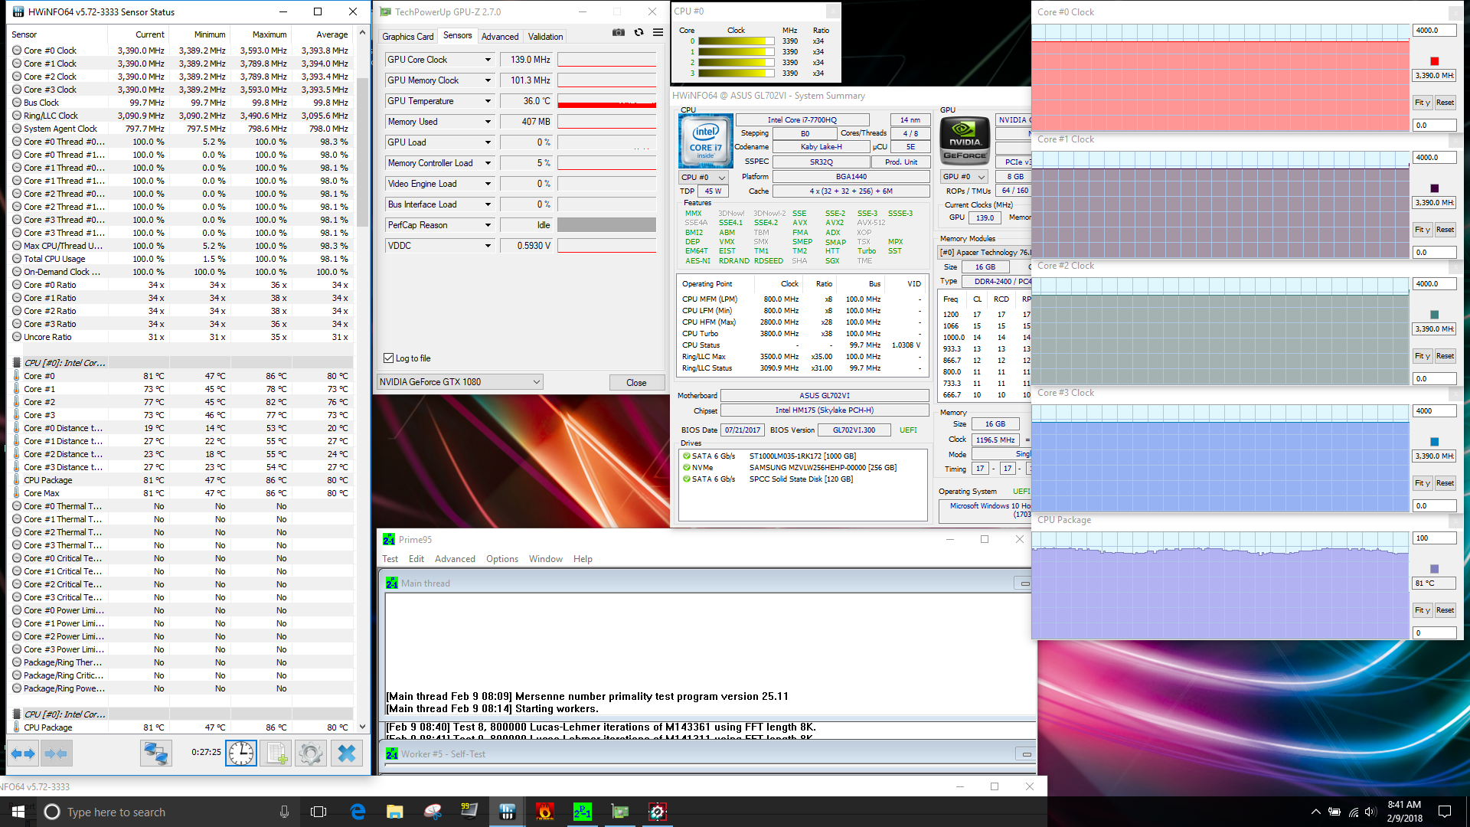Open the CPU #0 selector dropdown
Image resolution: width=1470 pixels, height=827 pixels.
pyautogui.click(x=703, y=177)
